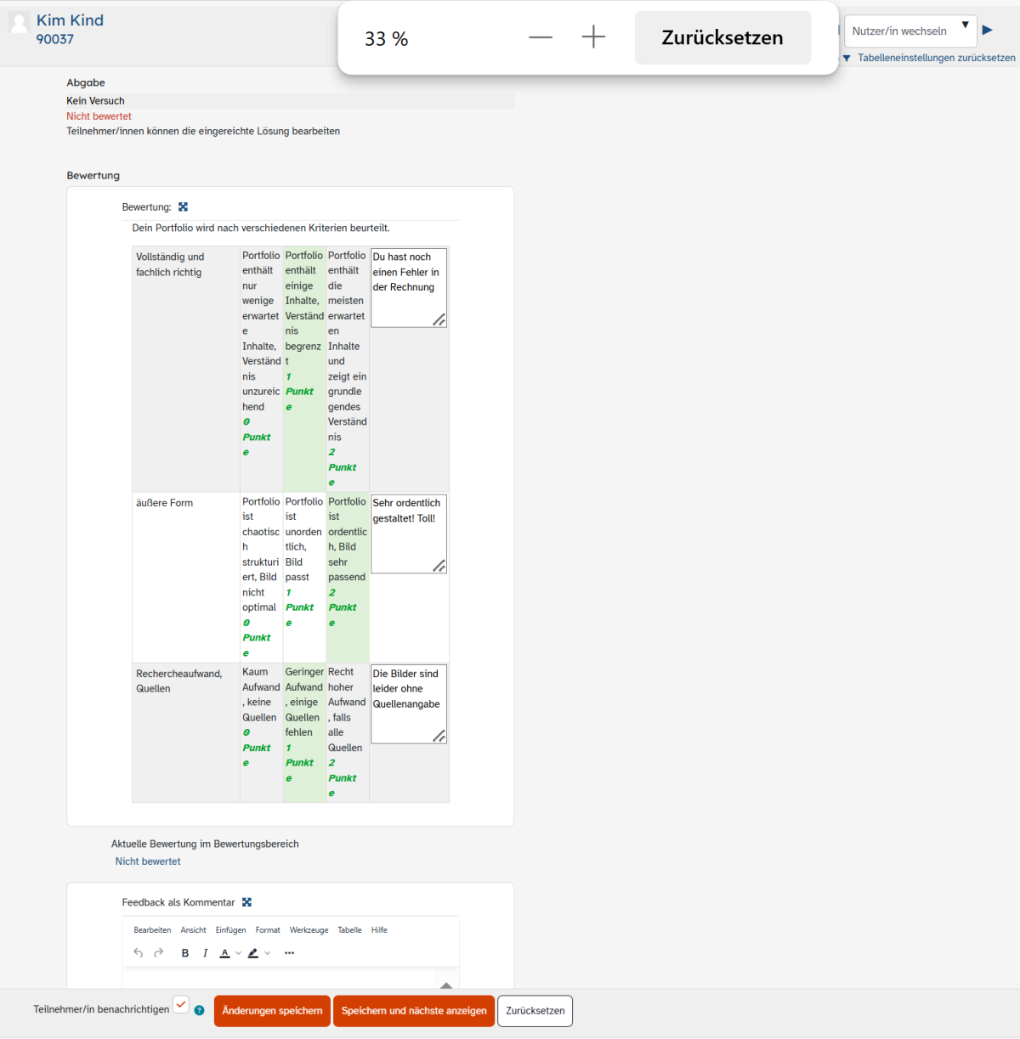Viewport: 1020px width, 1039px height.
Task: Toggle italic formatting in the feedback editor
Action: click(205, 953)
